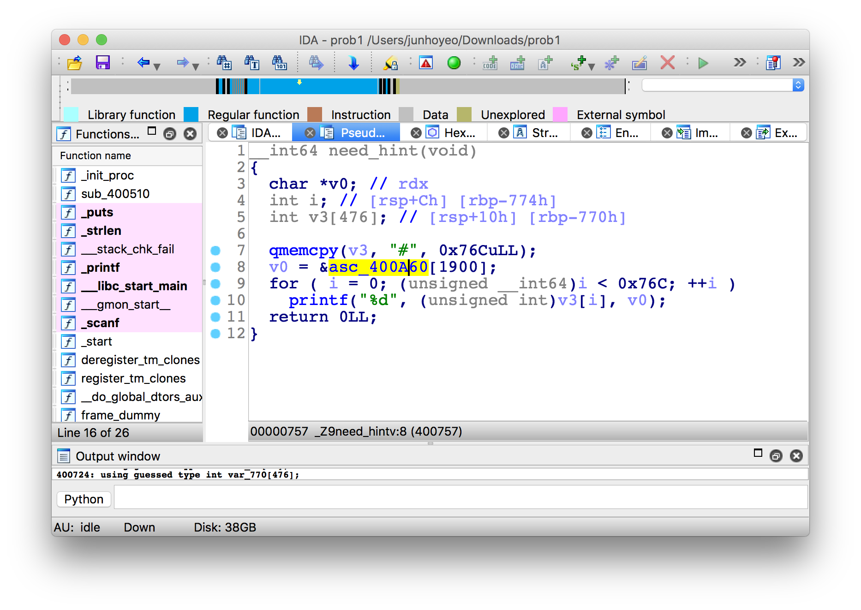
Task: Click the binoculars text search icon
Action: pos(252,63)
